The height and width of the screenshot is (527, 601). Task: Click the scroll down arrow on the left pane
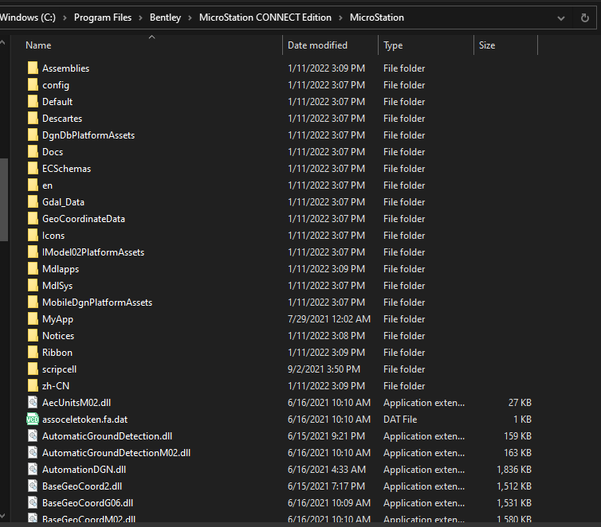coord(3,516)
